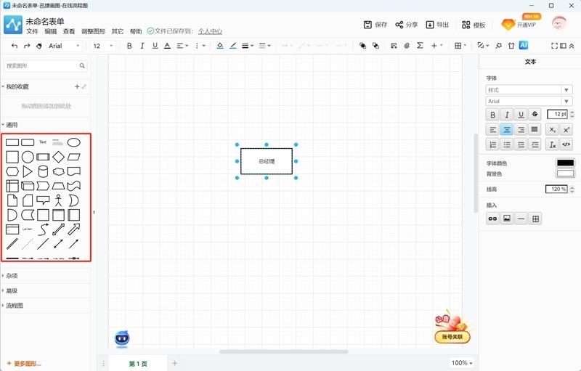The image size is (581, 371).
Task: Open the style dropdown in text panel
Action: (x=529, y=90)
